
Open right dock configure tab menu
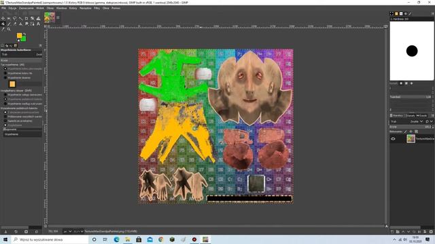tap(432, 14)
